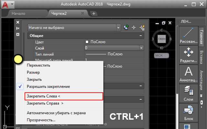Click the select objects crosshair icon
The image size is (207, 129).
tap(134, 28)
